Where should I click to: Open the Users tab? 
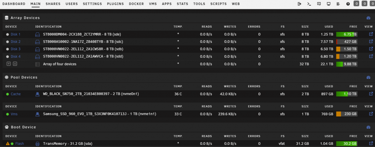pyautogui.click(x=72, y=4)
